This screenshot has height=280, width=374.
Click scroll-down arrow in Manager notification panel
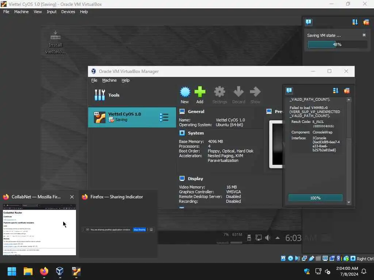[349, 202]
